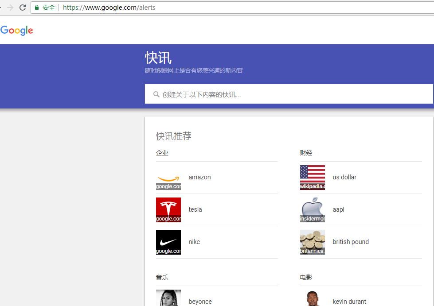
Task: Click the magnifier icon in the alert search box
Action: pyautogui.click(x=156, y=94)
